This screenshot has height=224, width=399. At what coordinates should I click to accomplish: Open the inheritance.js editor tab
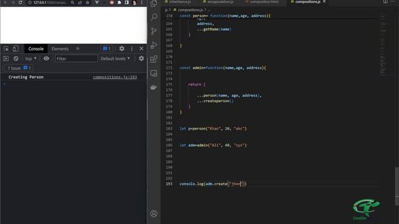pos(178,2)
